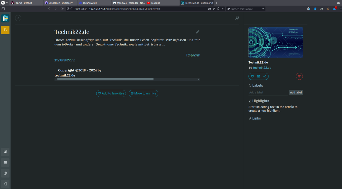Image resolution: width=342 pixels, height=189 pixels.
Task: Click the extension icon with red X badge
Action: 335,9
